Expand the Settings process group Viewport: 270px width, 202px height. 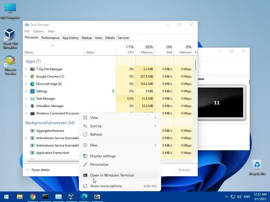(x=26, y=91)
